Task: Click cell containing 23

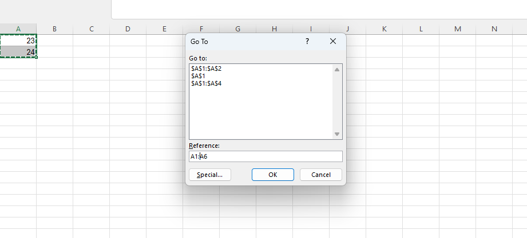Action: tap(18, 40)
